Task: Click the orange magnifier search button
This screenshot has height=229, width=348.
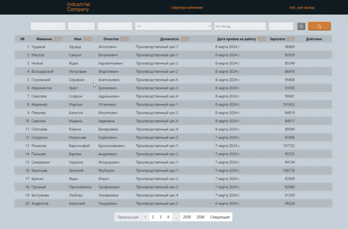Action: pyautogui.click(x=319, y=26)
